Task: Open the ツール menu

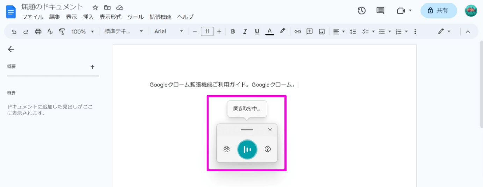Action: coord(135,17)
